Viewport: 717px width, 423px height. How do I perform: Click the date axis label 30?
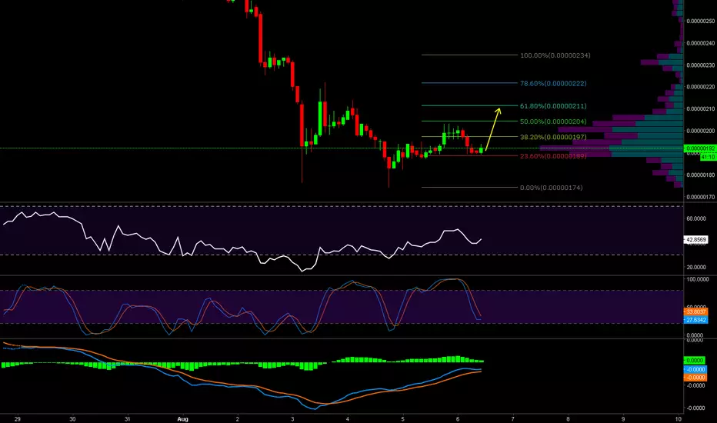tap(72, 419)
